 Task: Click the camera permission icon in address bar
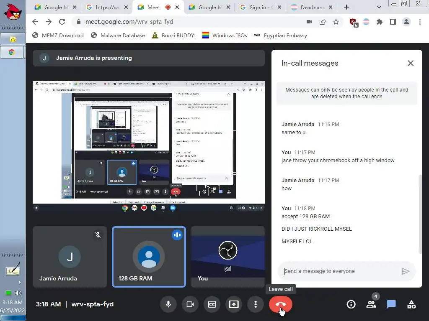309,22
